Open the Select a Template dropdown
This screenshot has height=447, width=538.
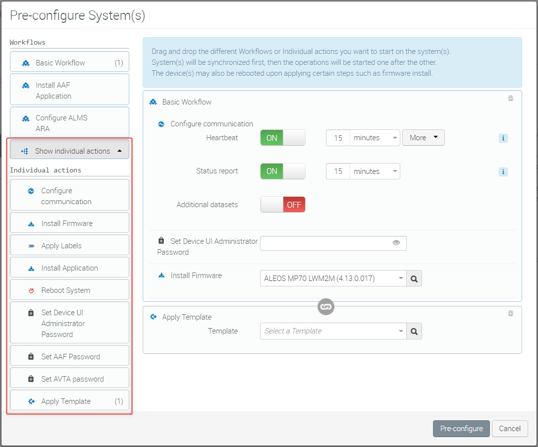click(x=332, y=331)
